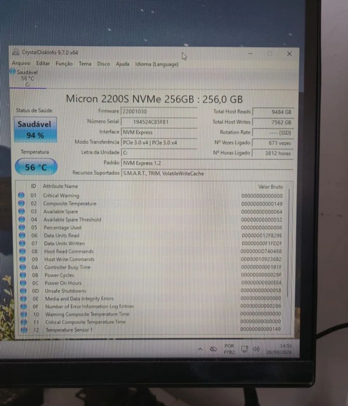Click the status orb for Available Spare Threshold
Viewport: 348px width, 406px height.
coord(22,219)
